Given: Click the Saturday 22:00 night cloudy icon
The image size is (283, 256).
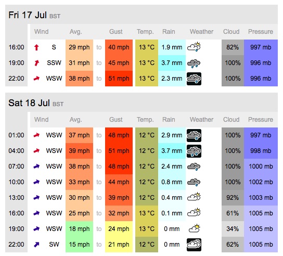Looking at the screenshot, I should click(x=194, y=245).
